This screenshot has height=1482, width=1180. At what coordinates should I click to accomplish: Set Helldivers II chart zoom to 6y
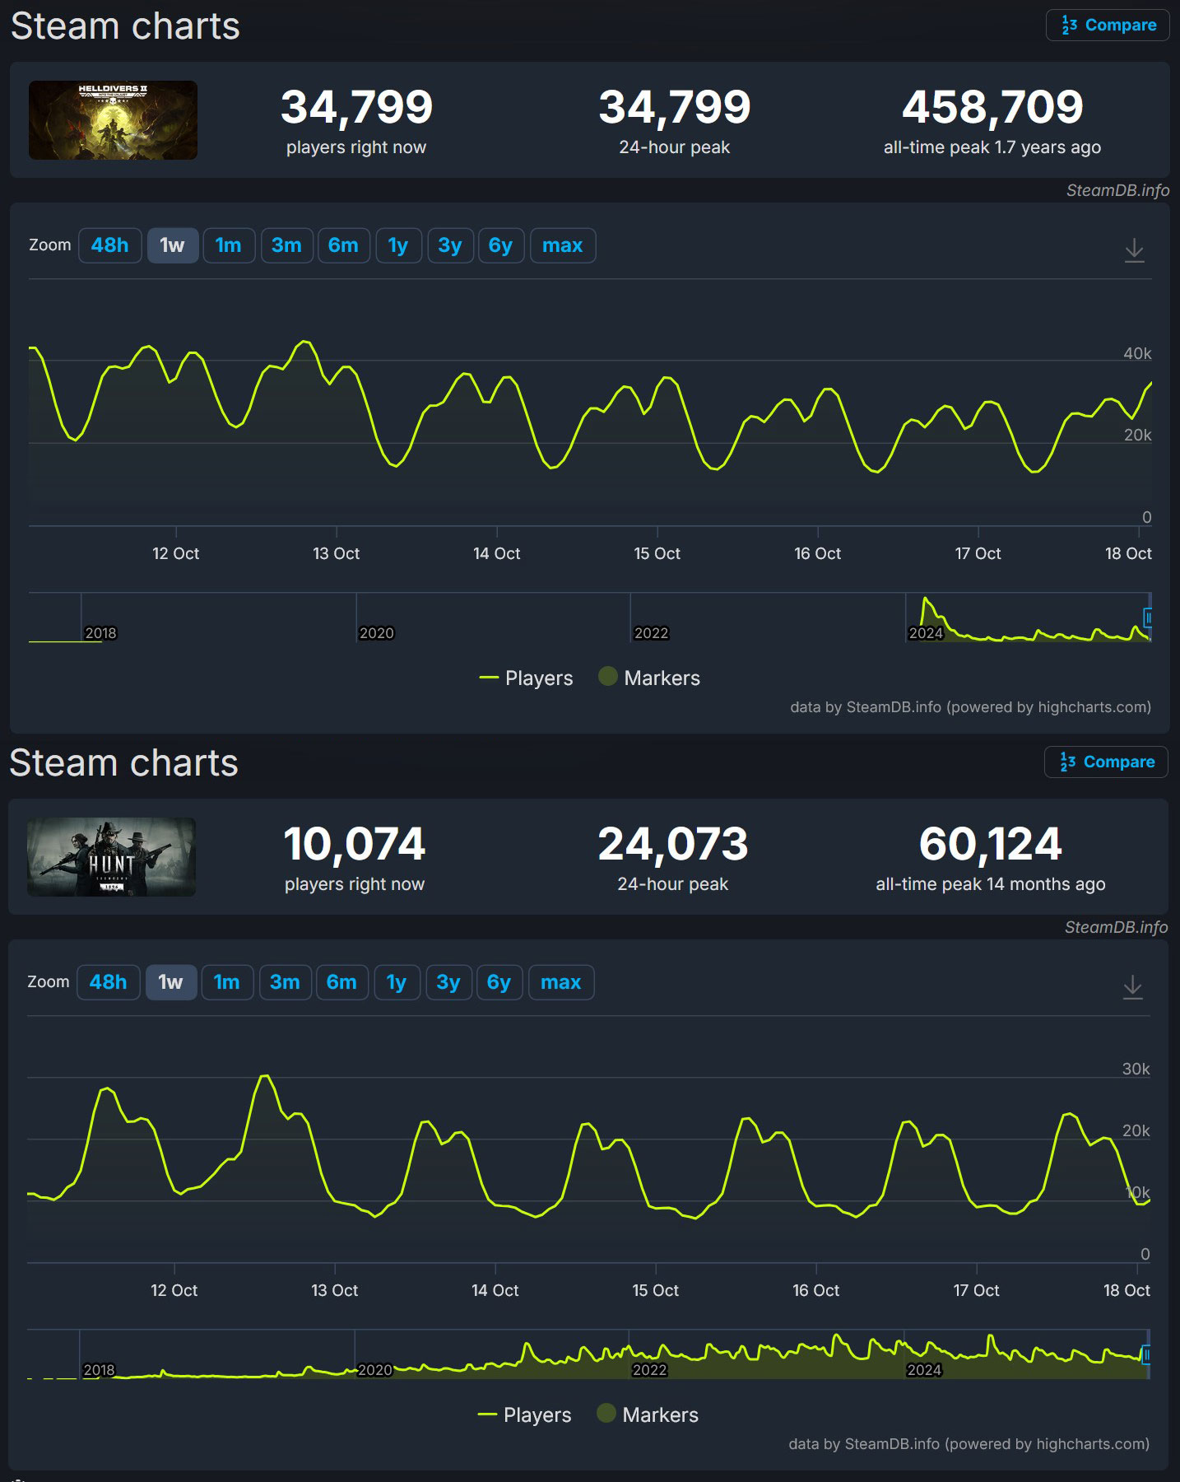(500, 245)
